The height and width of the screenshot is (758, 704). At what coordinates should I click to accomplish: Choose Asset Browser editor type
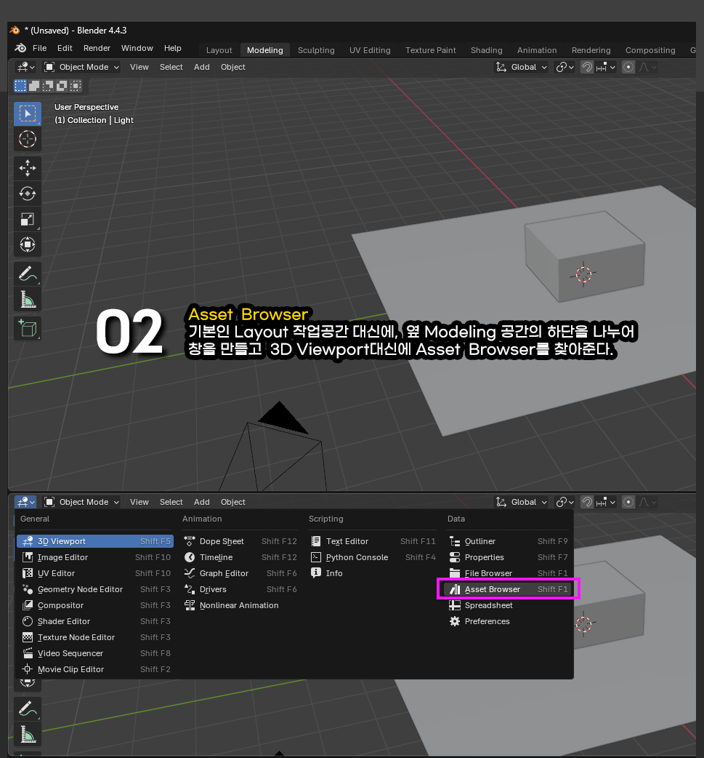(x=509, y=589)
